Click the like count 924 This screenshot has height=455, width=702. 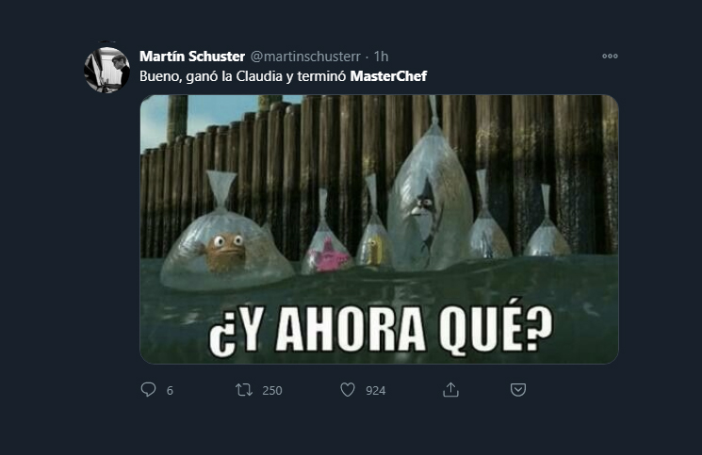tap(376, 391)
